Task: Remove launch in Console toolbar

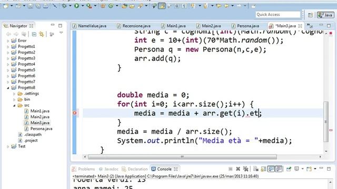Action: point(238,169)
